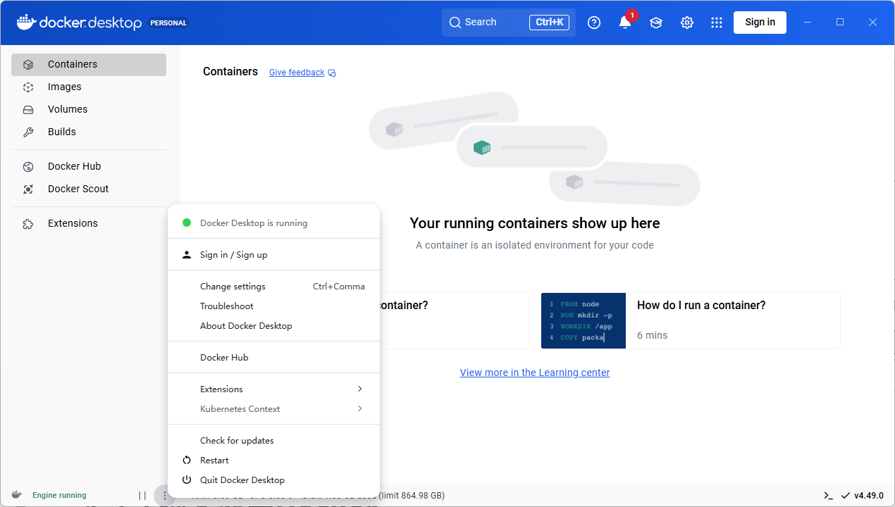The image size is (895, 507).
Task: Open How do I run a container card
Action: pyautogui.click(x=691, y=320)
